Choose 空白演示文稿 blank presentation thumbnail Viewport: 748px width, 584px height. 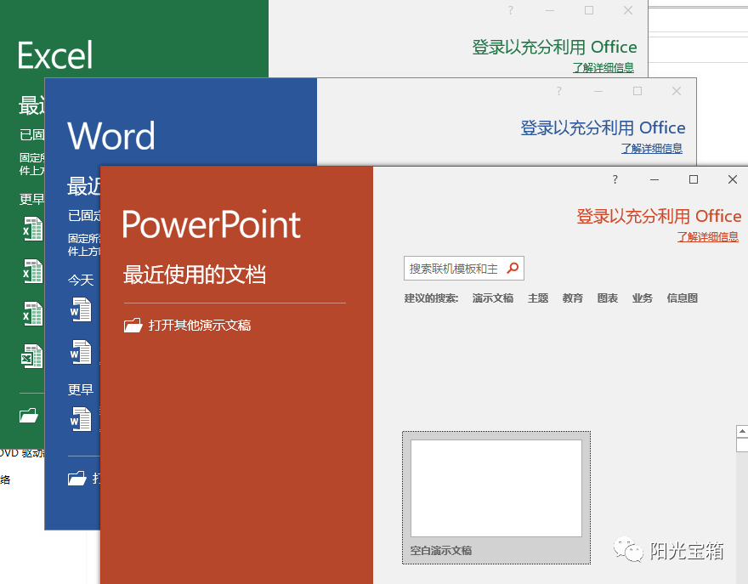pos(496,497)
